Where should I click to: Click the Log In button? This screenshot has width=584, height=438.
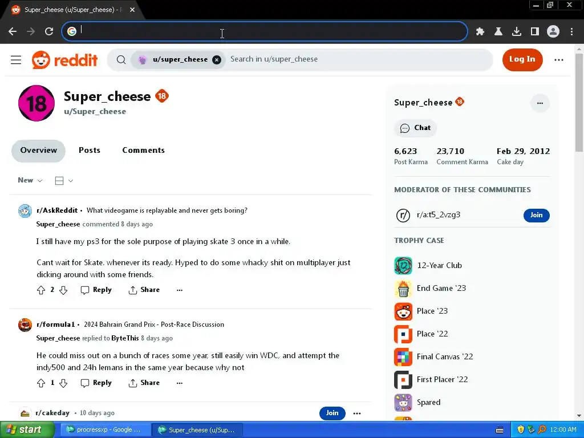pyautogui.click(x=522, y=59)
